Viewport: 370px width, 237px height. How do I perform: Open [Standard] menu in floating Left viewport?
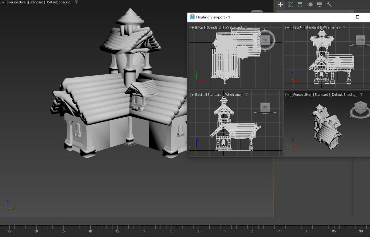point(214,95)
